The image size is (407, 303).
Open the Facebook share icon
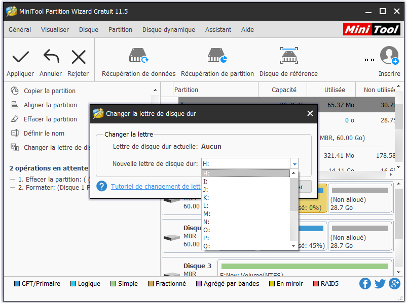tap(365, 284)
